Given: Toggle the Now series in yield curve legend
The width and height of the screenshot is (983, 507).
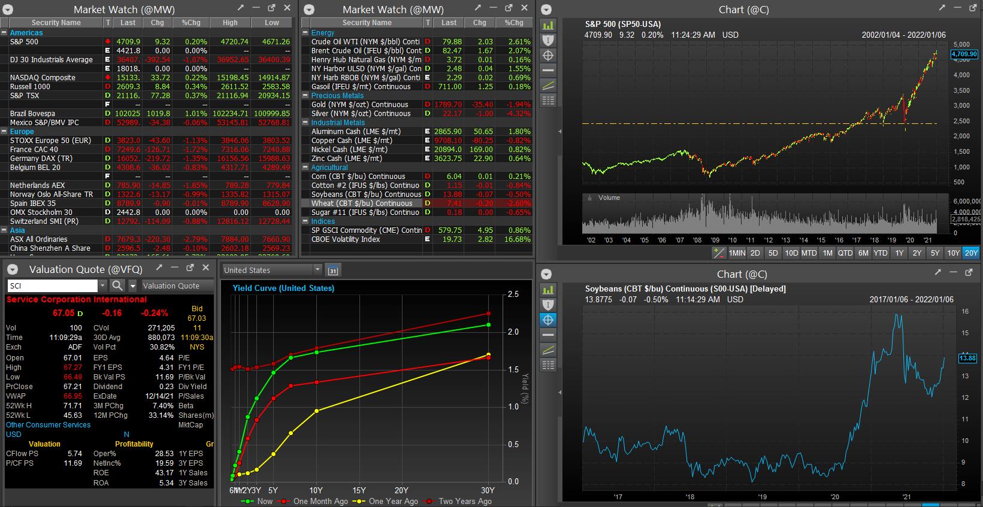Looking at the screenshot, I should point(256,501).
